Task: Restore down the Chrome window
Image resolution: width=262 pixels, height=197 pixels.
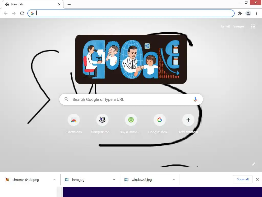Action: point(246,3)
